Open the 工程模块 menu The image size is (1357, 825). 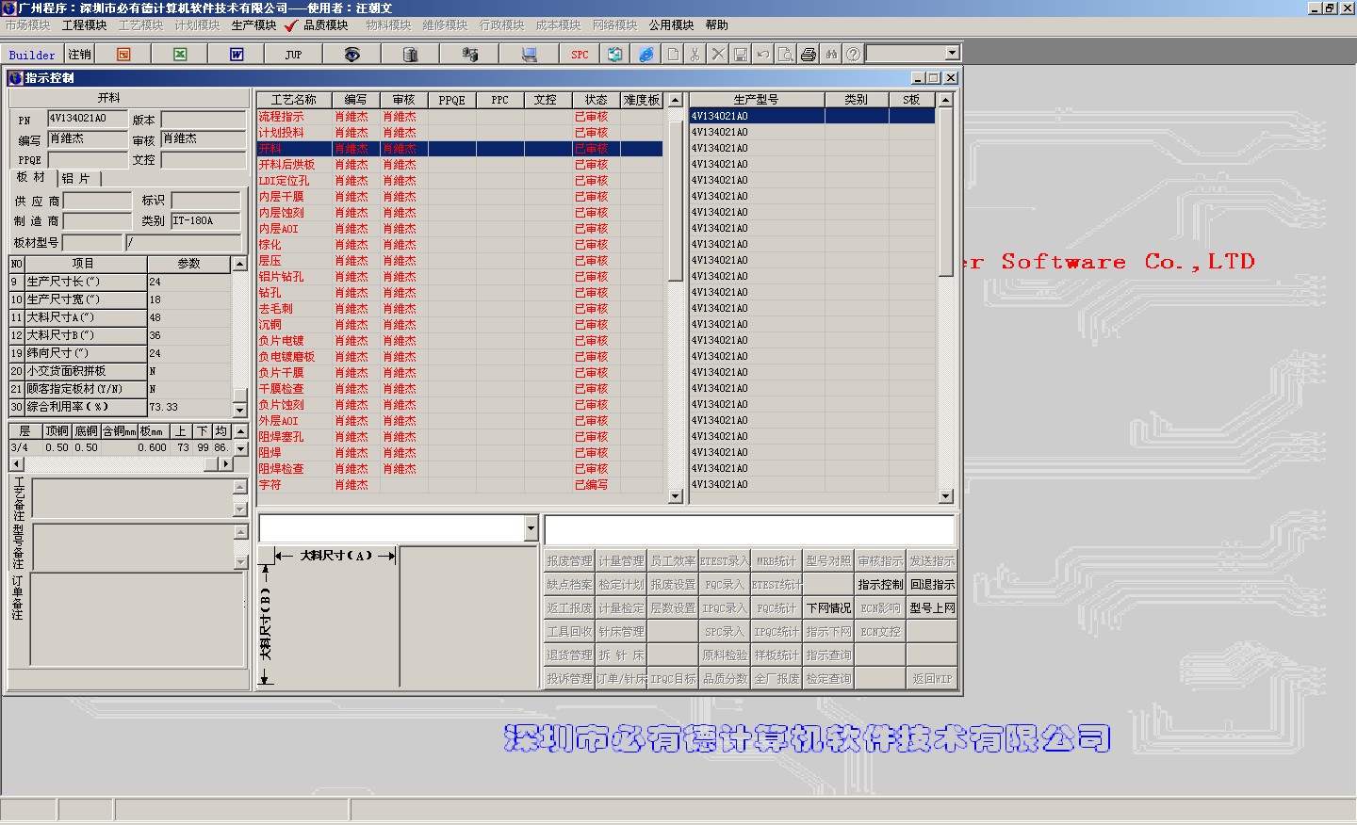[x=85, y=25]
